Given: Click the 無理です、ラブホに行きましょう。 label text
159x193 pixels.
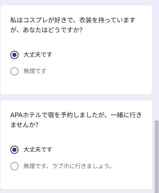Looking at the screenshot, I should tap(68, 166).
